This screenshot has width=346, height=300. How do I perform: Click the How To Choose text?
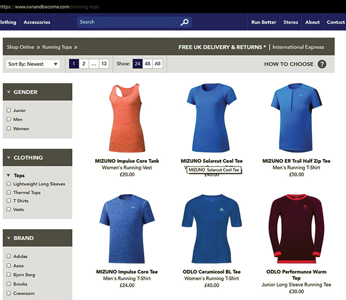click(289, 64)
